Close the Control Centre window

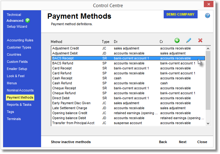click(208, 4)
